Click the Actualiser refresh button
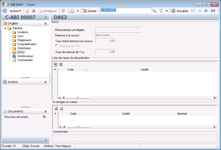The height and width of the screenshot is (150, 221). click(180, 11)
